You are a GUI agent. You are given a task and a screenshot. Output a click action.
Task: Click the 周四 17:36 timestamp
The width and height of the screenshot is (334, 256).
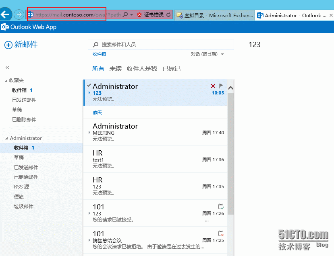point(213,160)
